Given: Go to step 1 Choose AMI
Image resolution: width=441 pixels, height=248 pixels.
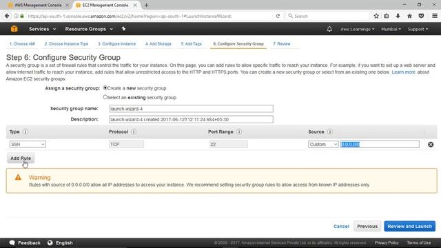Looking at the screenshot, I should 22,44.
